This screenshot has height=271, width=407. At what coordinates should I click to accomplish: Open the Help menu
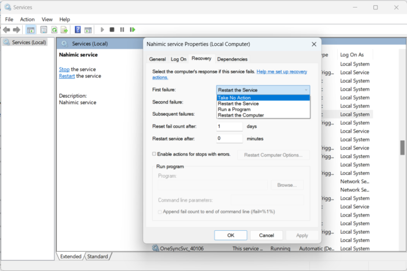(x=65, y=19)
